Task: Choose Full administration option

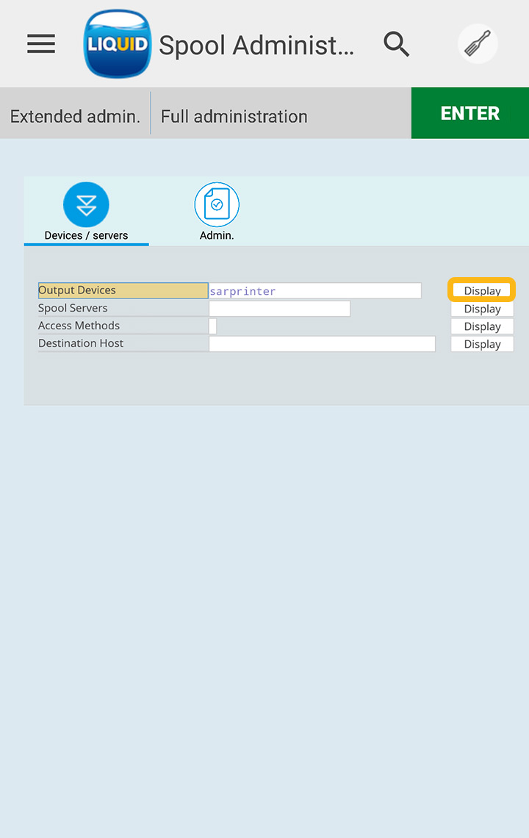Action: 234,116
